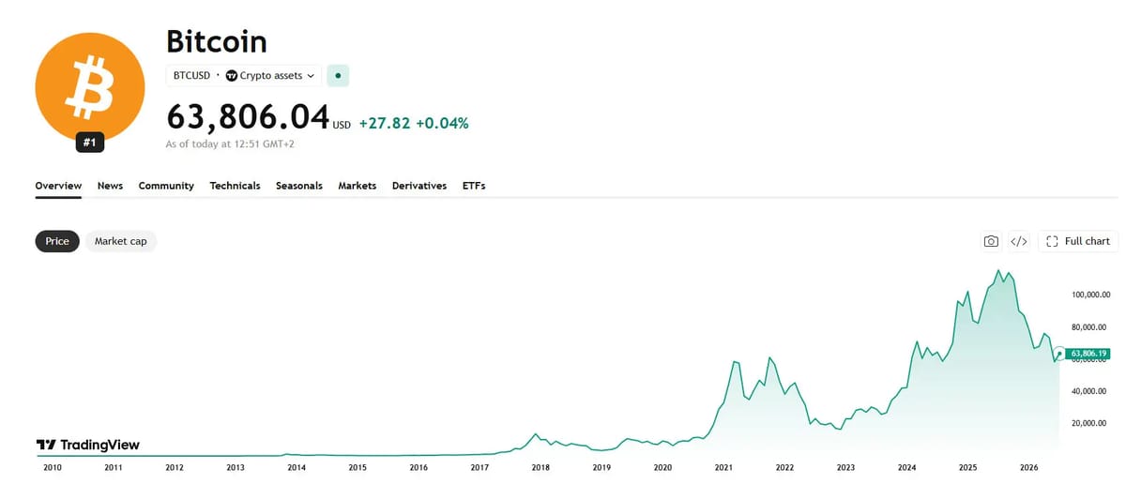Click the 2021 marker on time axis
Viewport: 1126px width, 484px height.
pos(723,467)
